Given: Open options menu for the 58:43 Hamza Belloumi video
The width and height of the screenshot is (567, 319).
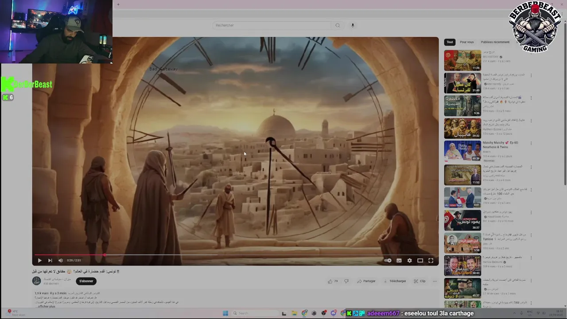Looking at the screenshot, I should [x=531, y=258].
